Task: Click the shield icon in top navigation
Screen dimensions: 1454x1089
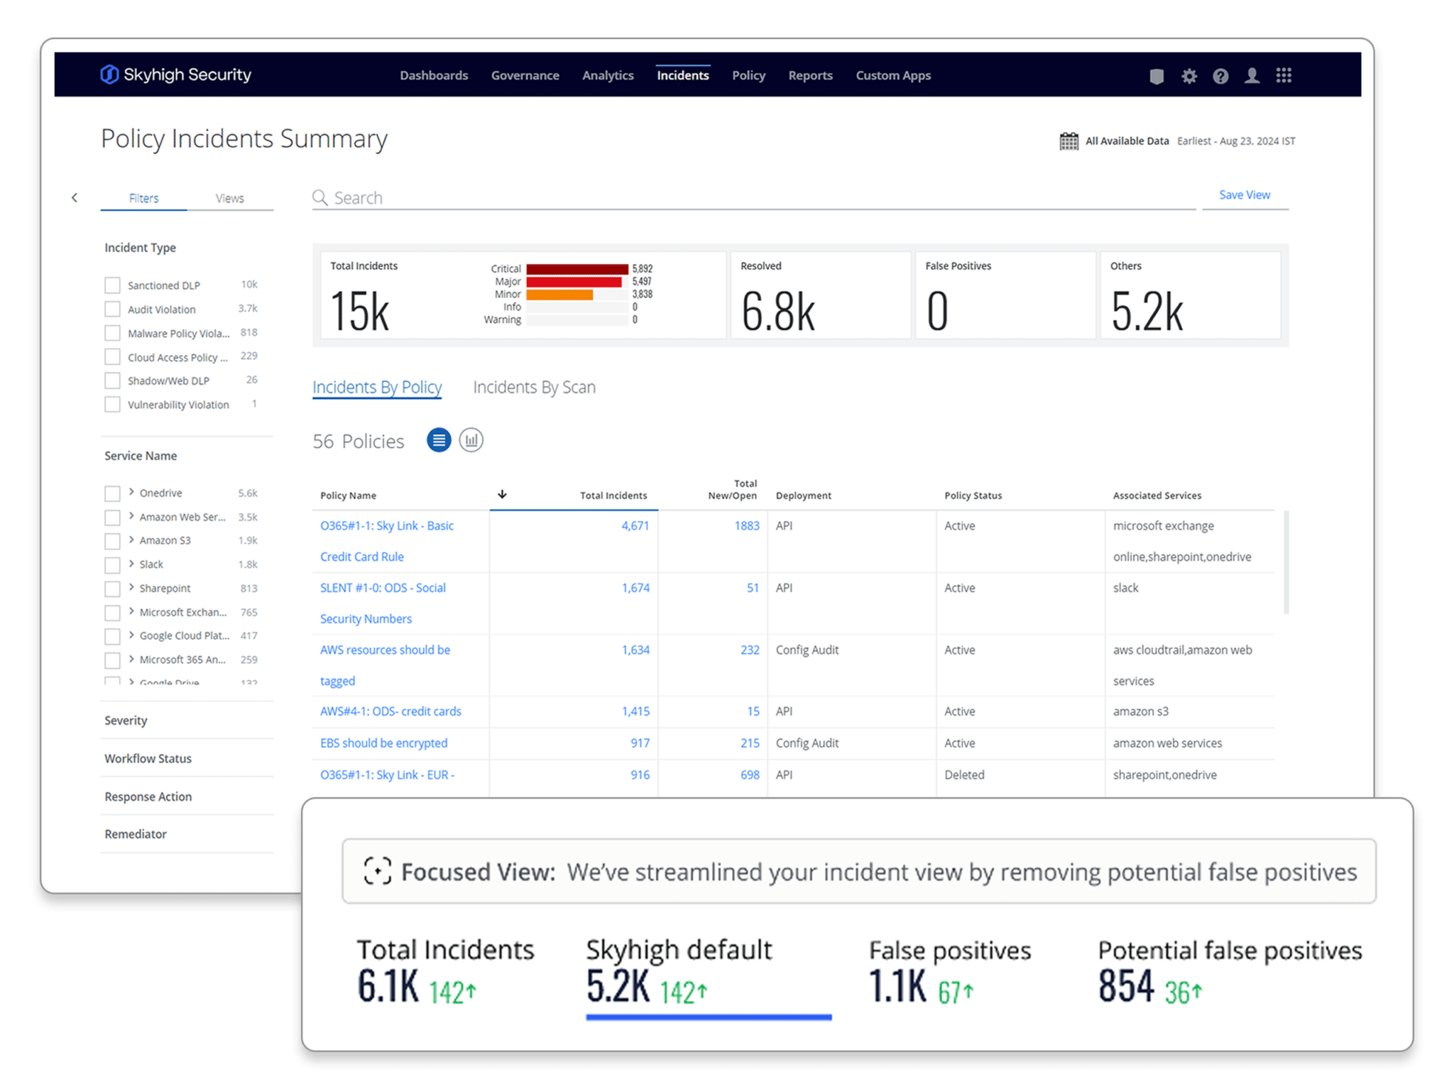Action: tap(1156, 76)
